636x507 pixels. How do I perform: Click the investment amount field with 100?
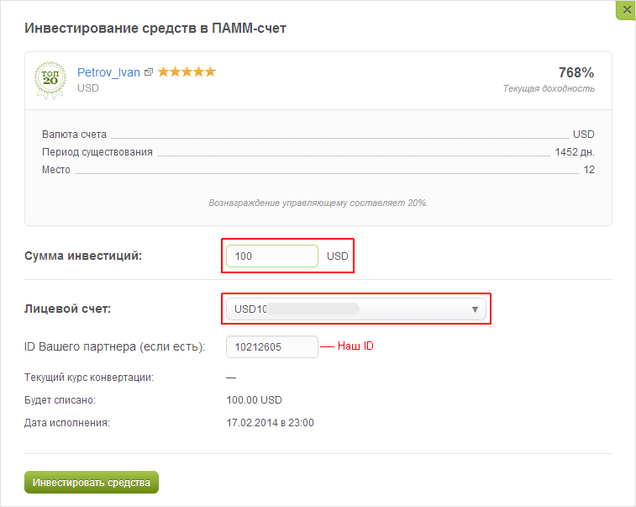point(271,256)
